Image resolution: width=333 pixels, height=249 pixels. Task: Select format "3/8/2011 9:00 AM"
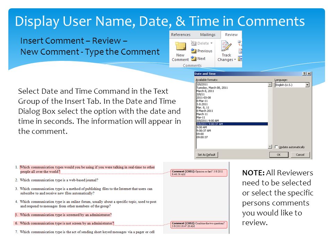pos(232,121)
